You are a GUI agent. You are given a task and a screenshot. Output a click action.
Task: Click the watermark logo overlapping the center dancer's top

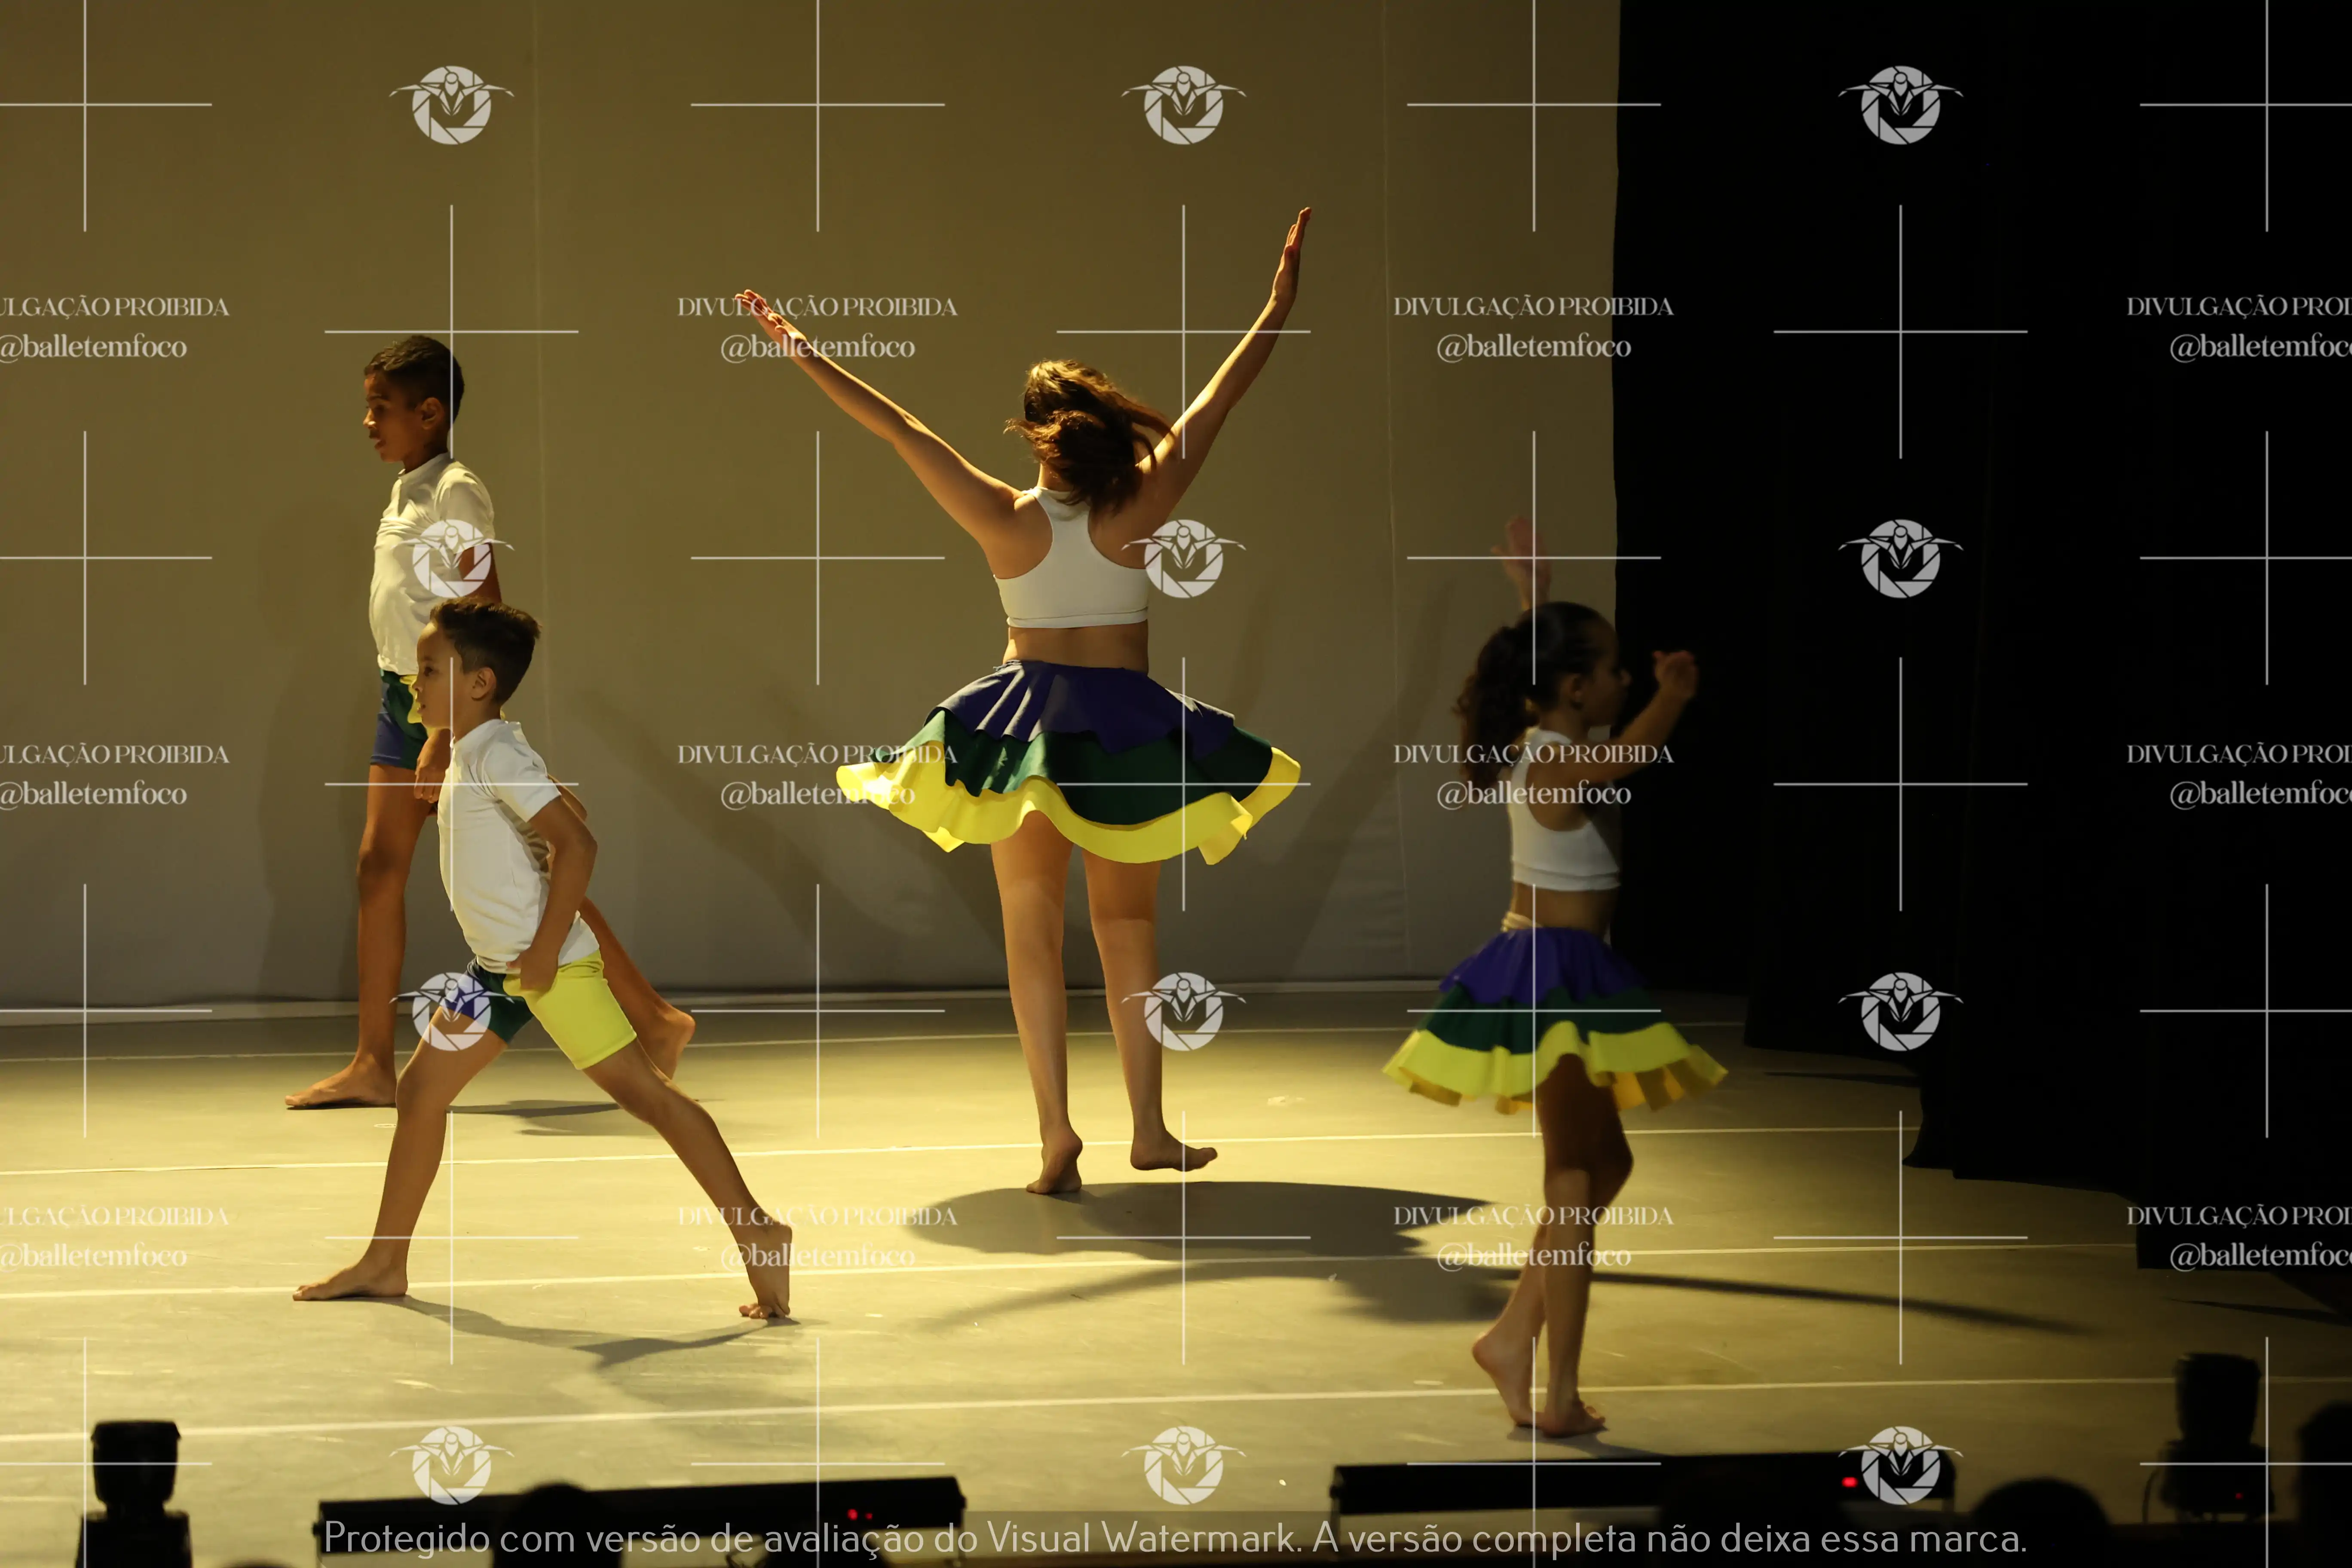click(1184, 558)
